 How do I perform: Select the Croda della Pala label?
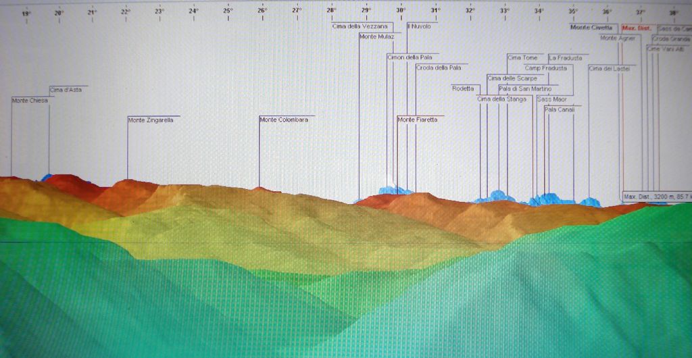click(x=439, y=68)
